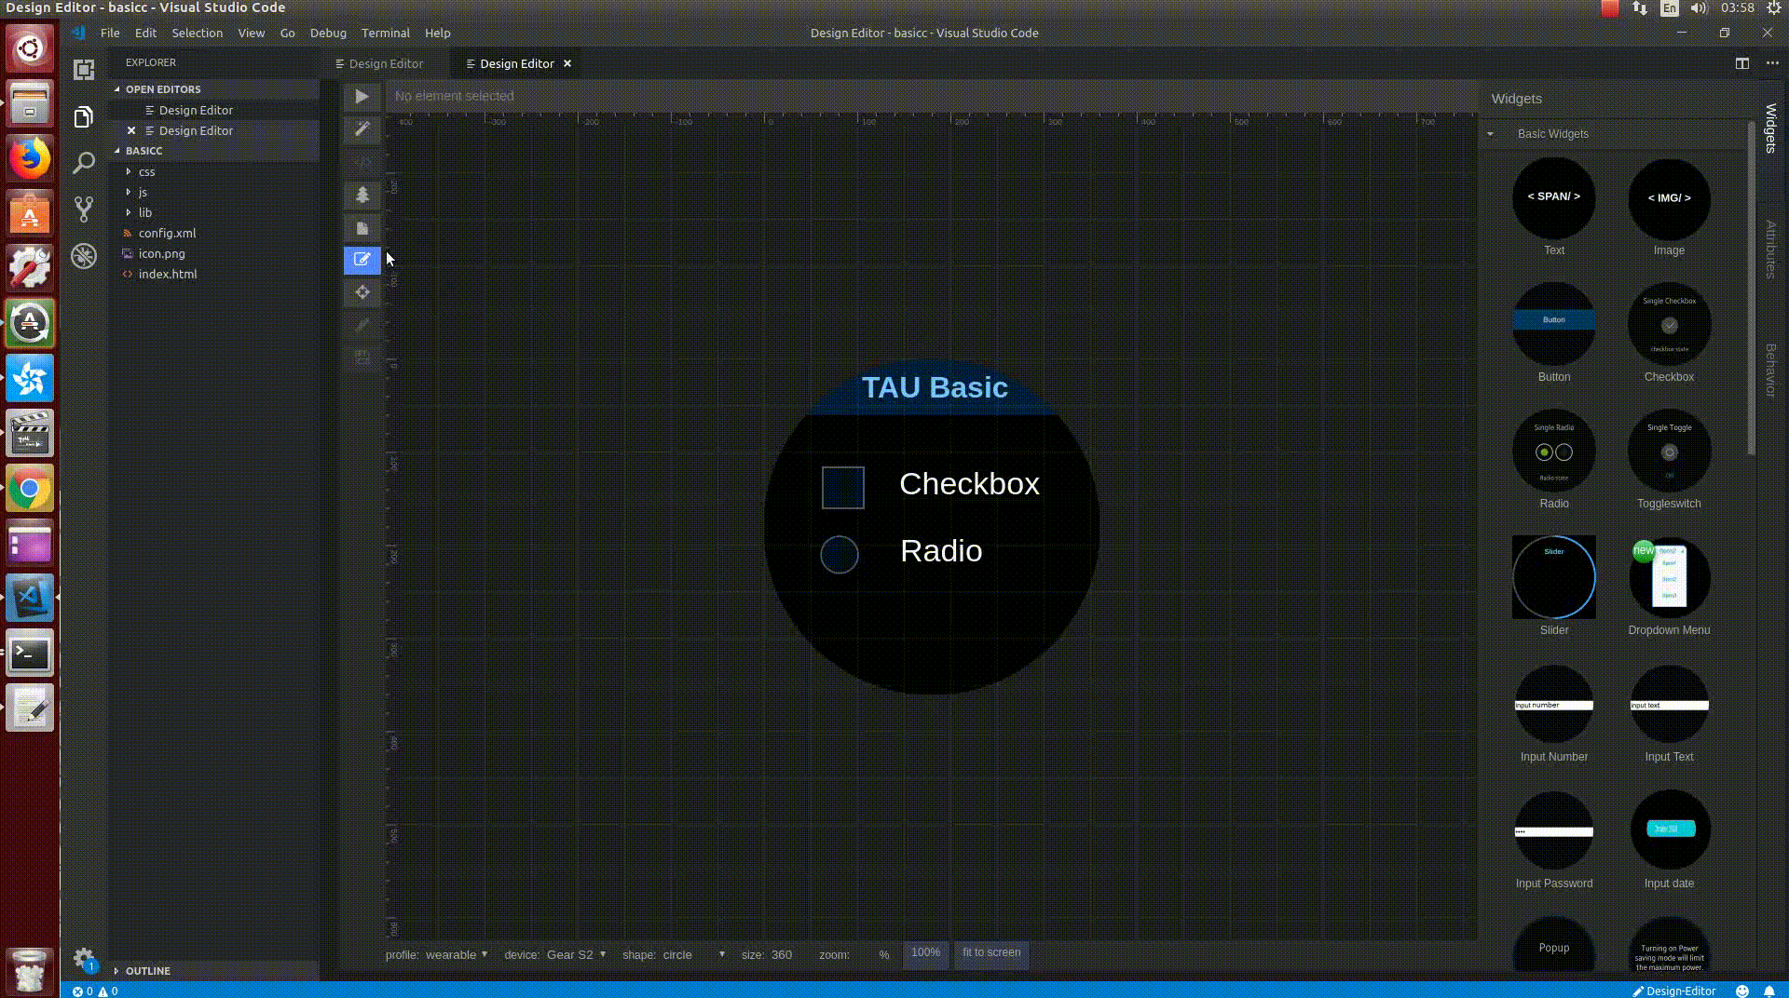Viewport: 1789px width, 998px height.
Task: Open the shape circle dropdown
Action: pos(693,954)
